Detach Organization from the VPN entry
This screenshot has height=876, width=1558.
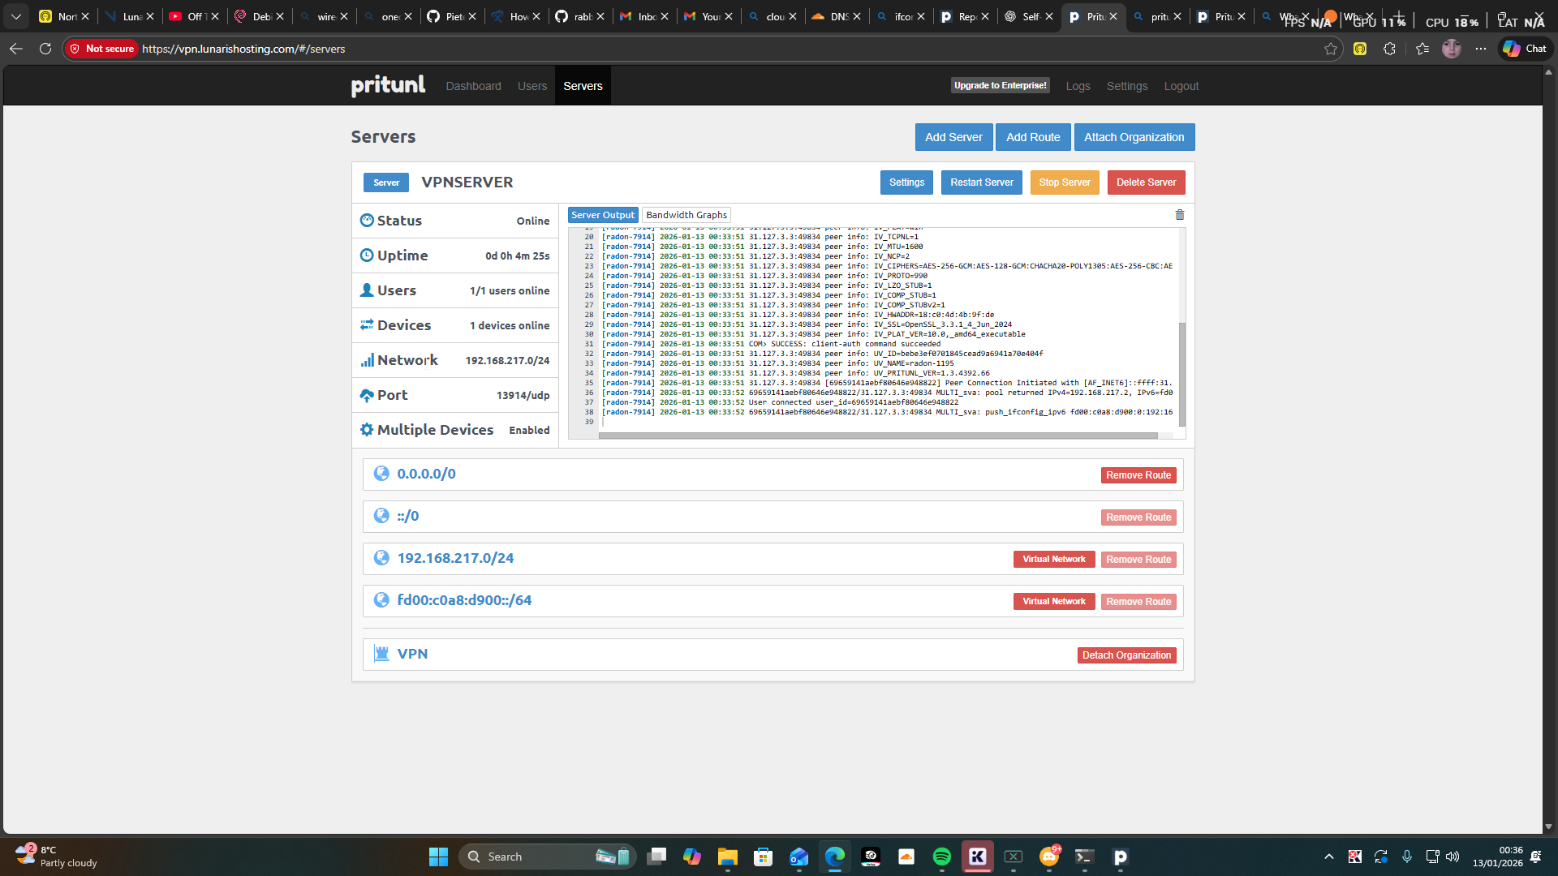coord(1126,655)
